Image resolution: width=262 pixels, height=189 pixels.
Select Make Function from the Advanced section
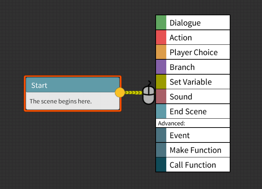click(198, 150)
